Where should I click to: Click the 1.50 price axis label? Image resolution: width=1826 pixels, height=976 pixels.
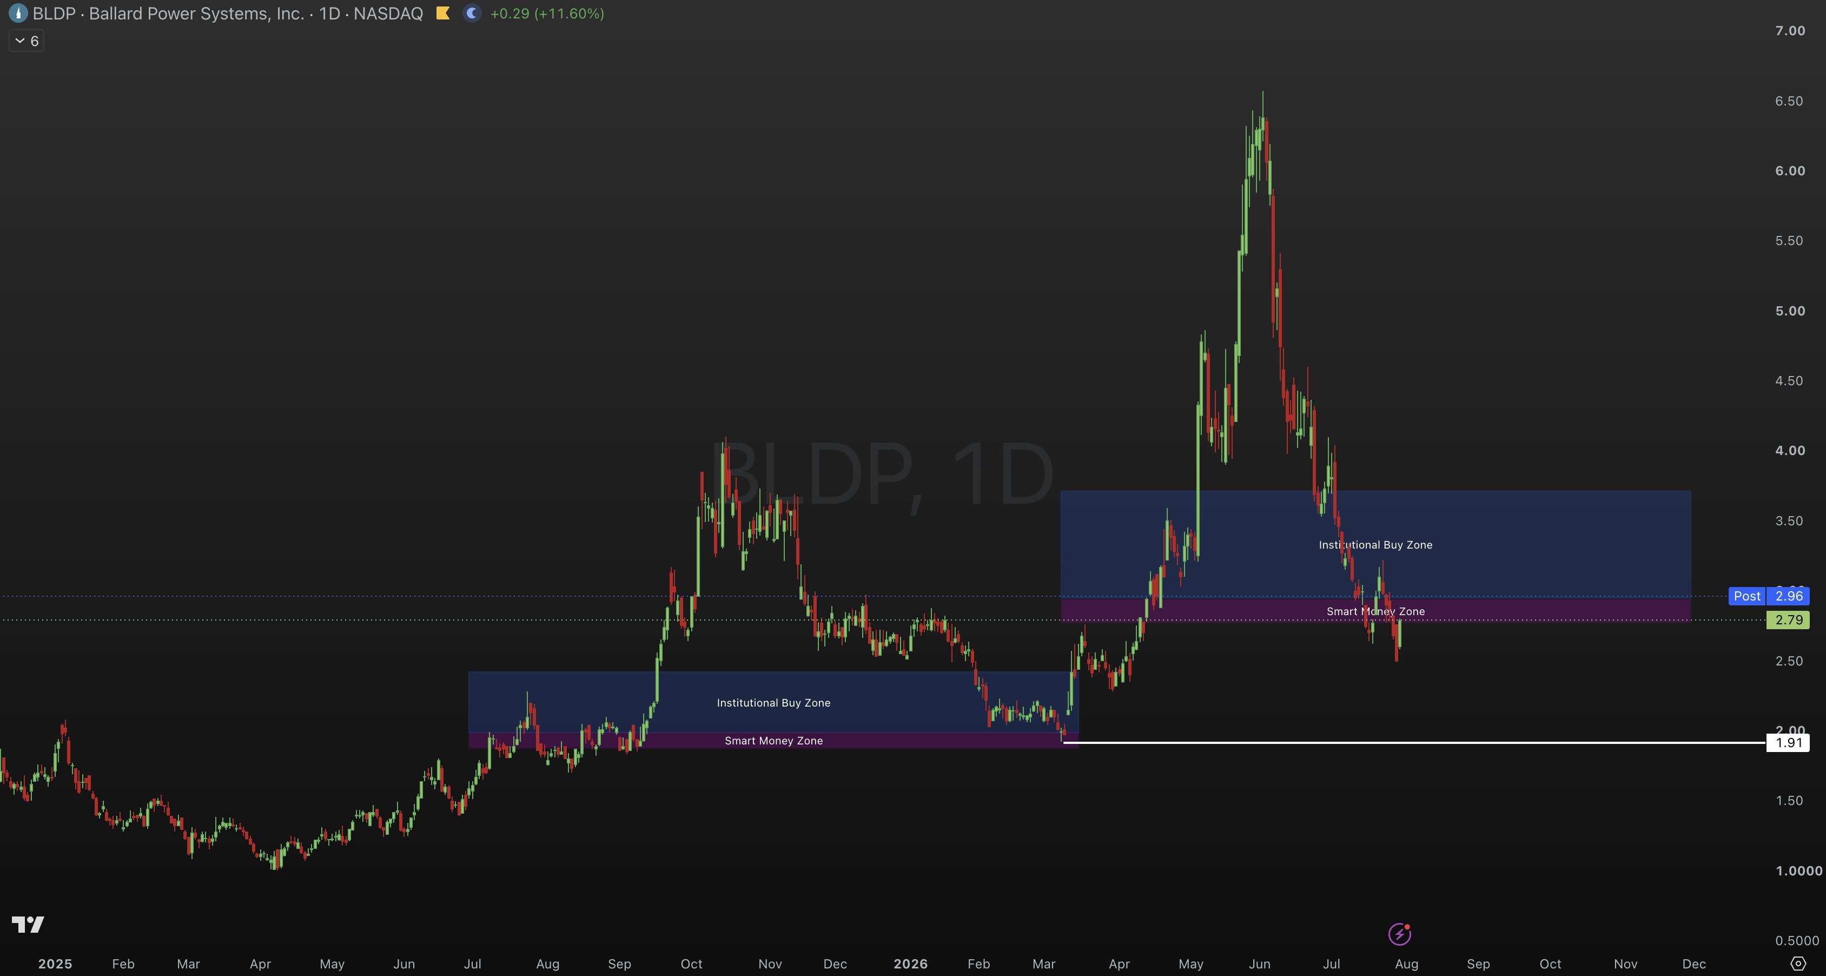click(1789, 801)
